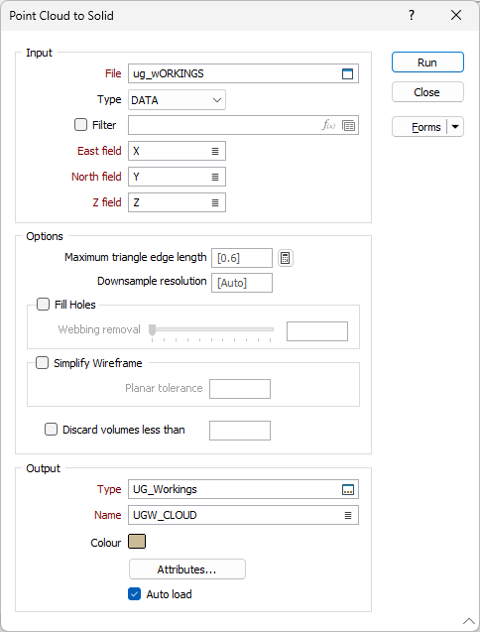Open the Forms dropdown arrow
The height and width of the screenshot is (632, 480).
(455, 127)
